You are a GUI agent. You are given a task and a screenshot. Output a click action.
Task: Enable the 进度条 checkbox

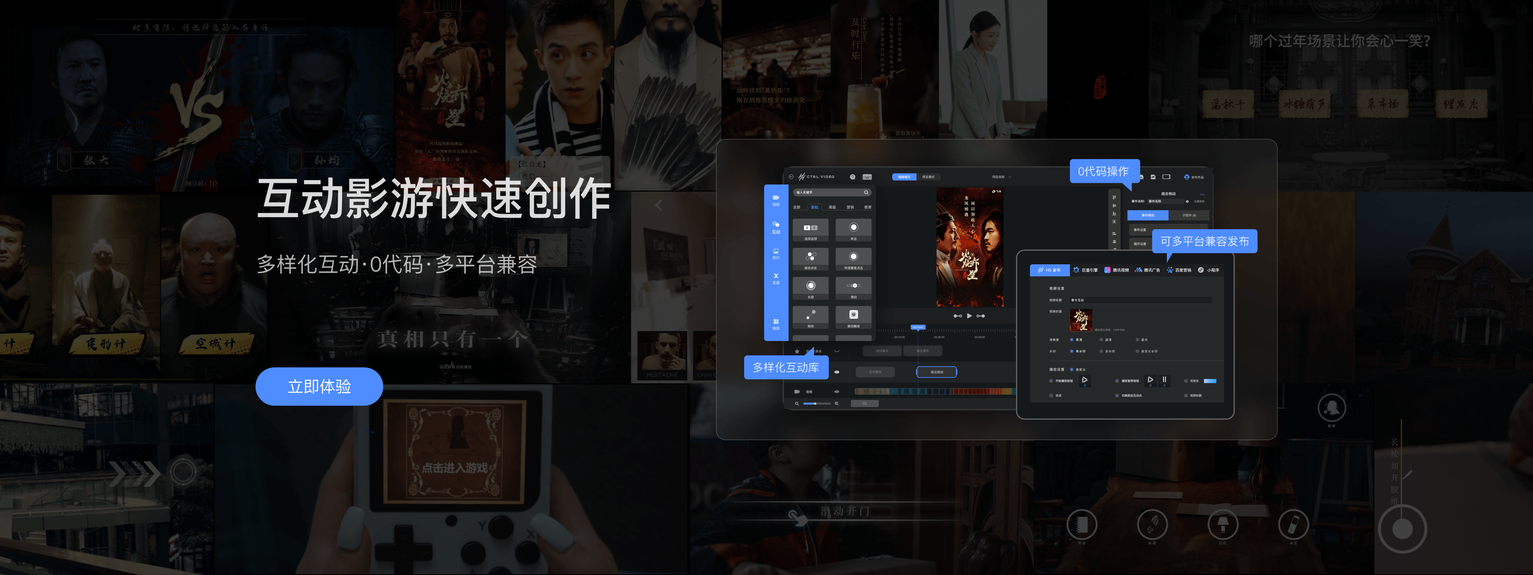(1186, 381)
